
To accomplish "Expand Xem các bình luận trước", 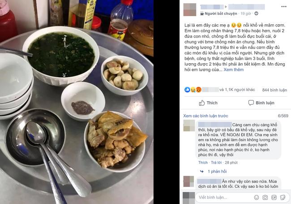I will point(205,116).
